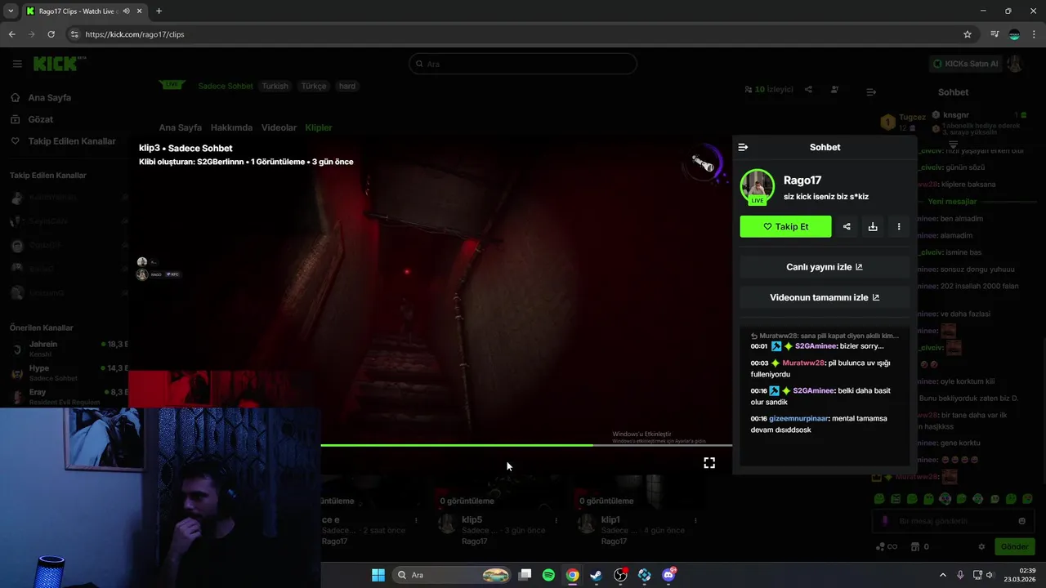Screen dimensions: 1046x588
Task: Focus the Kick Ara search field
Action: coord(523,64)
